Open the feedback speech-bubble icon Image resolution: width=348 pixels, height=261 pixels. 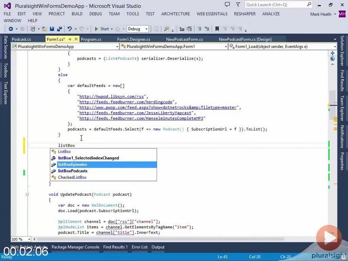point(227,4)
